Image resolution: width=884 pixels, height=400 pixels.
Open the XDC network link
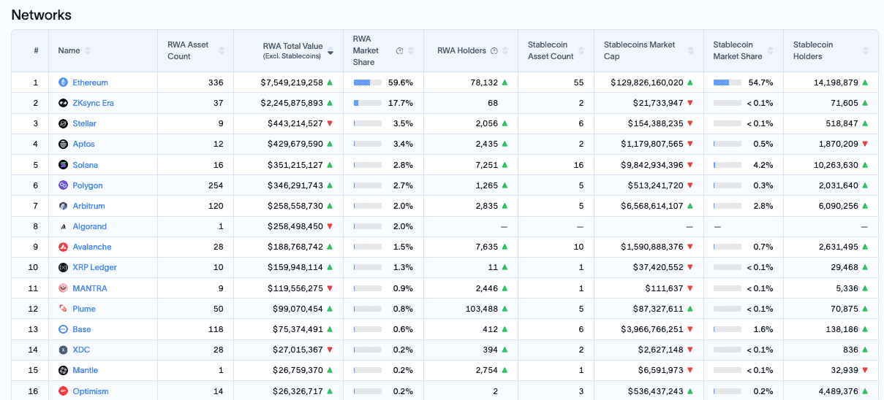[x=81, y=350]
